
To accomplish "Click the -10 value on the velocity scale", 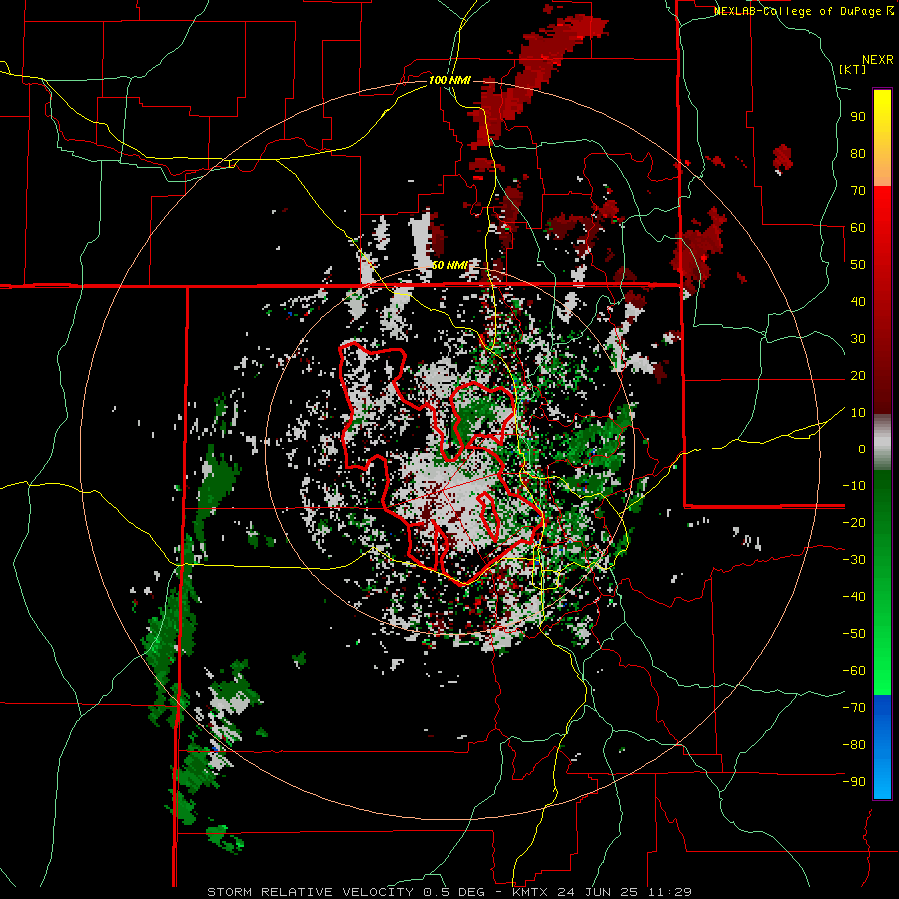I will pos(854,486).
